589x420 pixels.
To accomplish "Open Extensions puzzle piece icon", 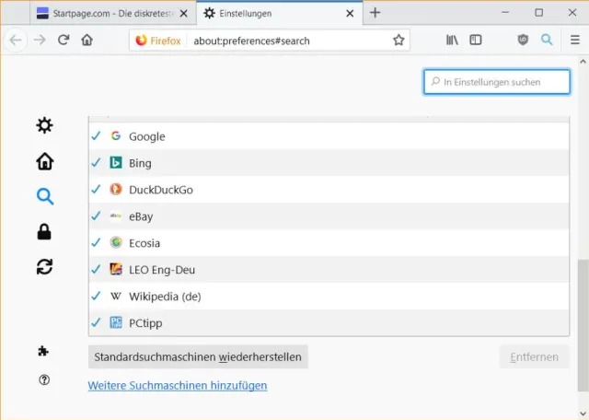I will point(44,351).
